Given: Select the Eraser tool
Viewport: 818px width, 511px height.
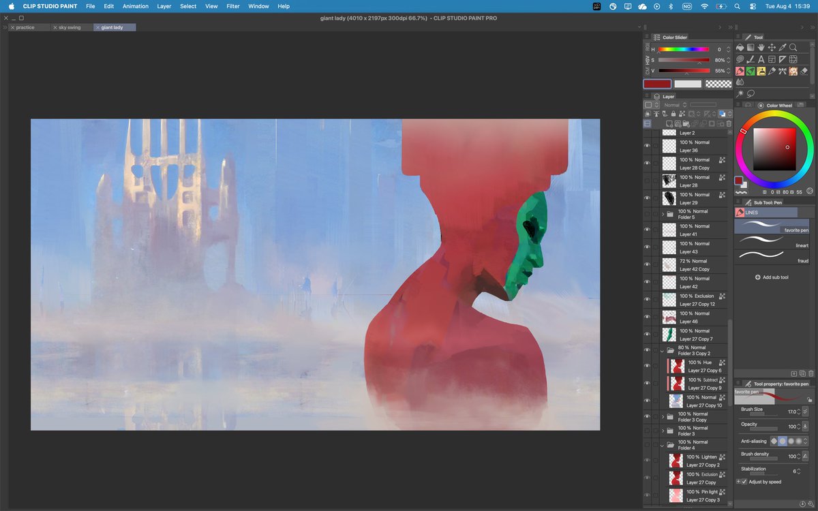Looking at the screenshot, I should click(804, 71).
